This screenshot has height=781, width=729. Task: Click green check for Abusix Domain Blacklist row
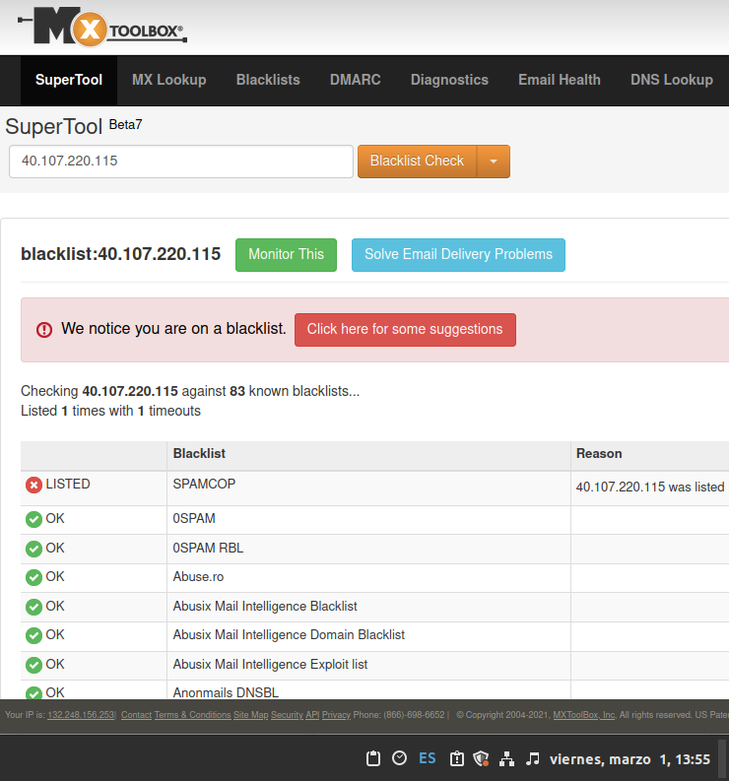pyautogui.click(x=33, y=636)
